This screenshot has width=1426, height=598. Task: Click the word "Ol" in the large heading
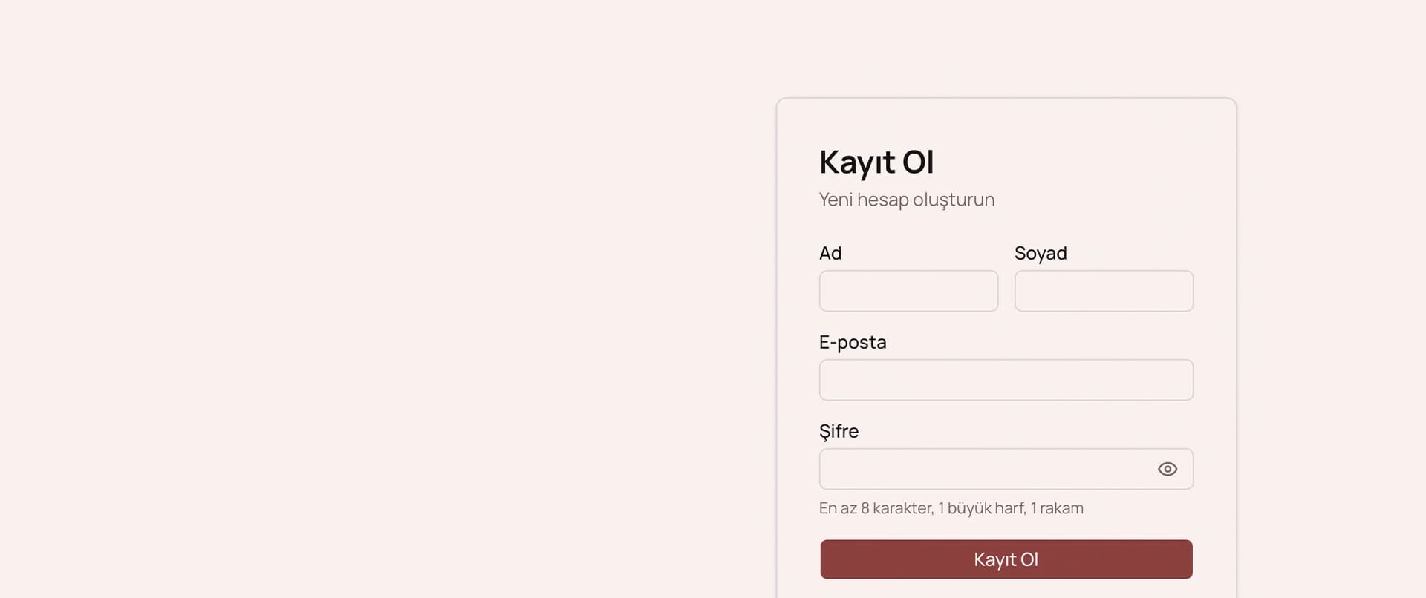coord(918,162)
